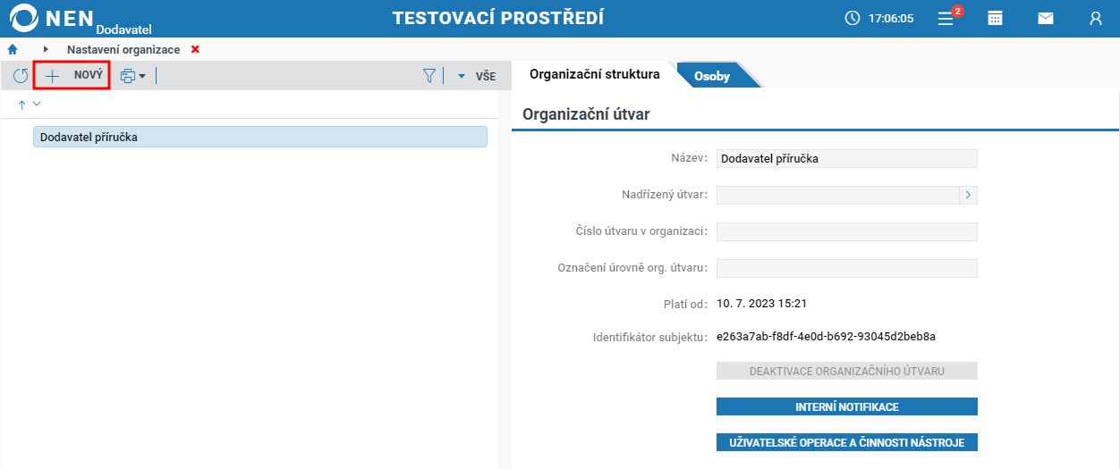1120x469 pixels.
Task: Click the Interní notifikace button
Action: 847,406
